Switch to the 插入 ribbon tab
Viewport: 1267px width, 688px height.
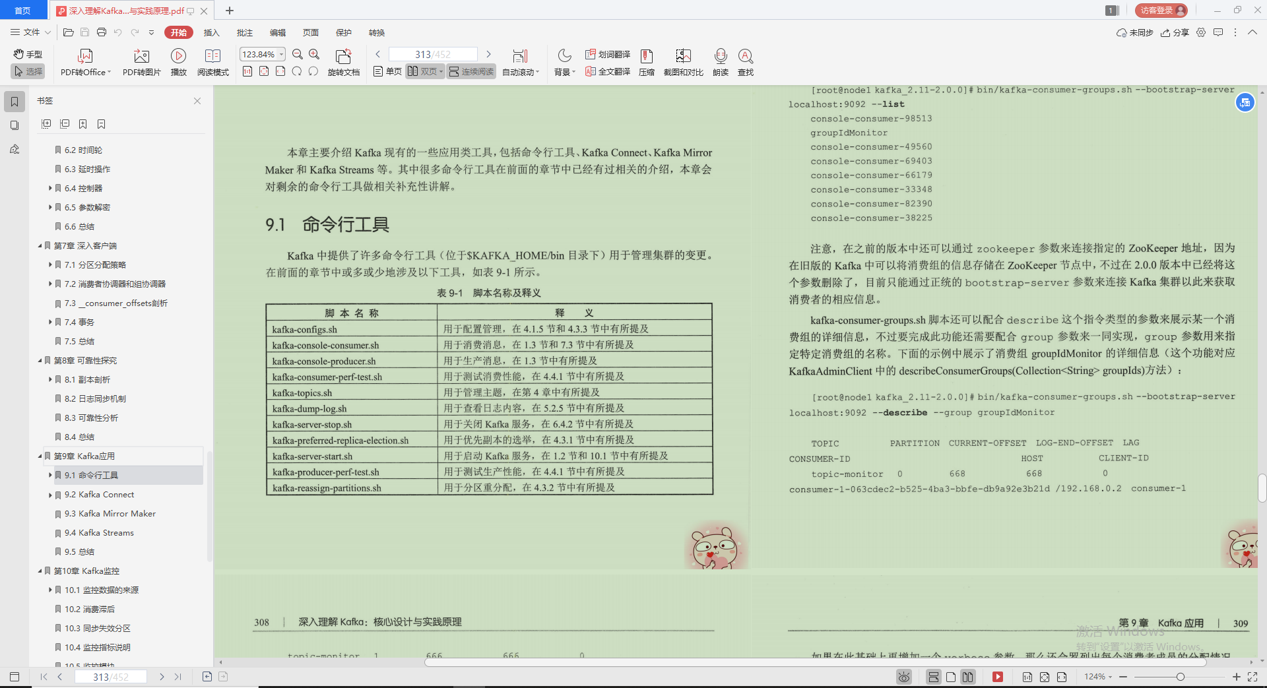[x=211, y=32]
